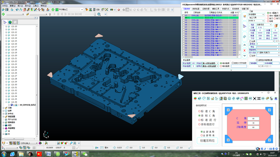
Task: Delete selected row with red X button
Action: click(245, 51)
